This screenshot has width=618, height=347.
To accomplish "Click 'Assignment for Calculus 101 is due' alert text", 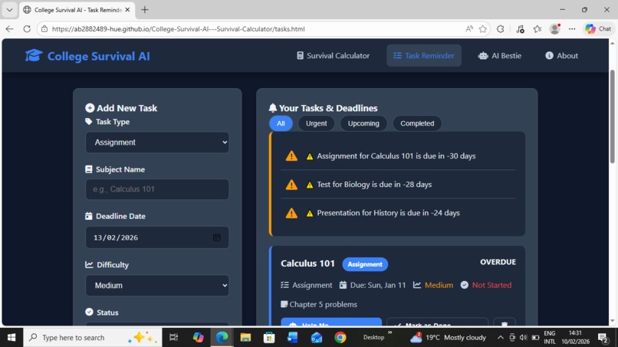I will [x=396, y=156].
